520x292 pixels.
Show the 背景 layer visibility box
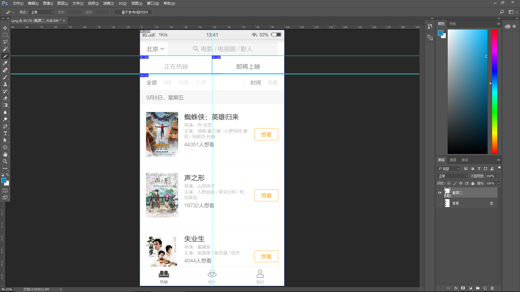tap(440, 203)
